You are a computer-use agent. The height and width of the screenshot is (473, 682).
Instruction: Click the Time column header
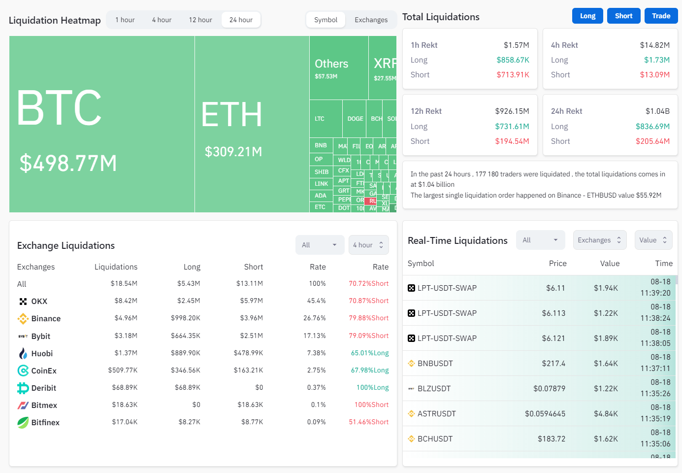coord(664,263)
